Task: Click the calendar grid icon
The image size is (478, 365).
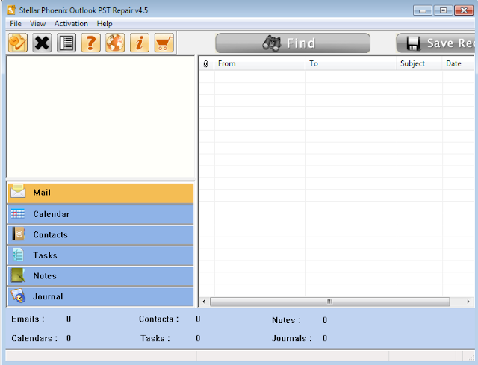Action: click(x=18, y=213)
